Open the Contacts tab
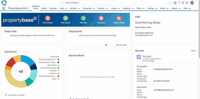 73,8
